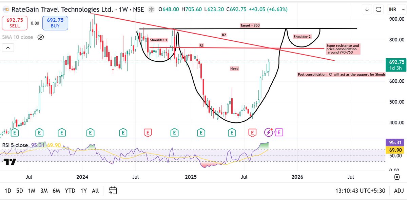Click the red E earnings marker under Shoulder 1

148,132
